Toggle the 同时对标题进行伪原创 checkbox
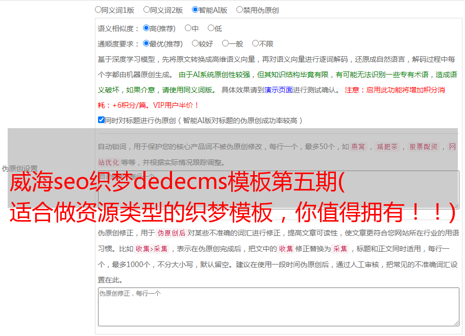Screen dimensions: 465x336 (x=101, y=120)
